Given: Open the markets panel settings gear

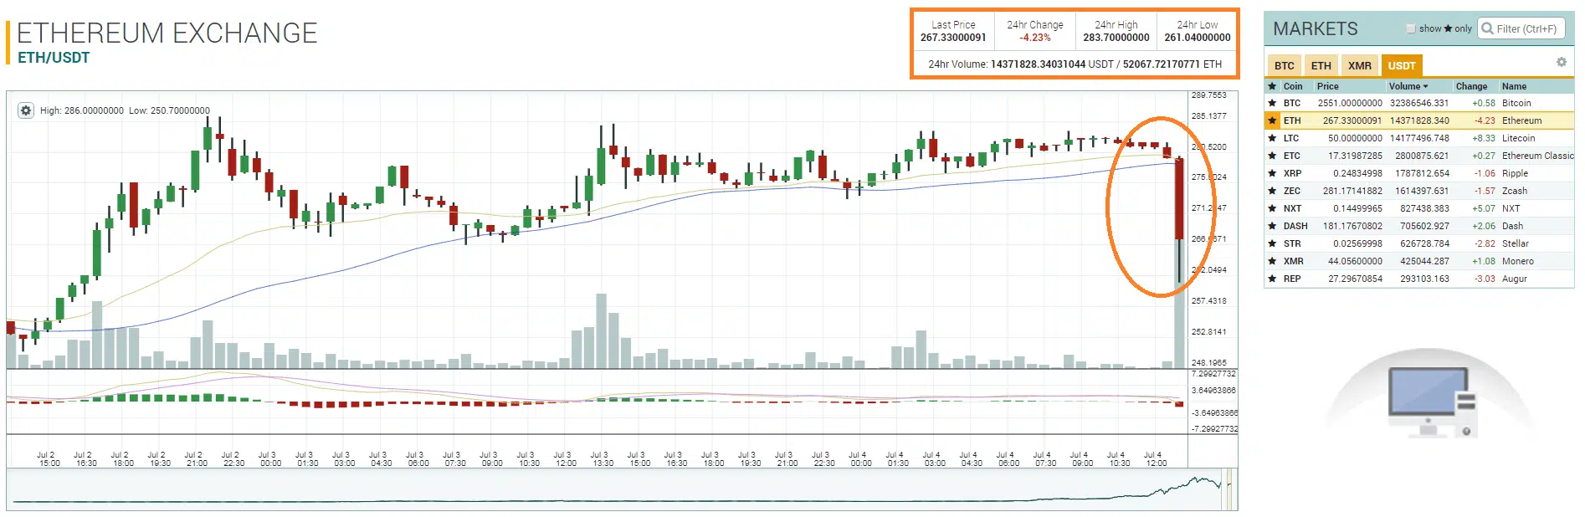Looking at the screenshot, I should coord(1561,62).
